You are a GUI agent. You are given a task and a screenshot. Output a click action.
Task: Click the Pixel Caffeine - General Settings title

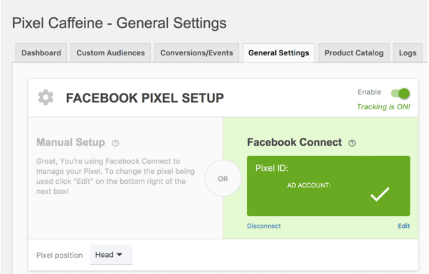pos(120,23)
